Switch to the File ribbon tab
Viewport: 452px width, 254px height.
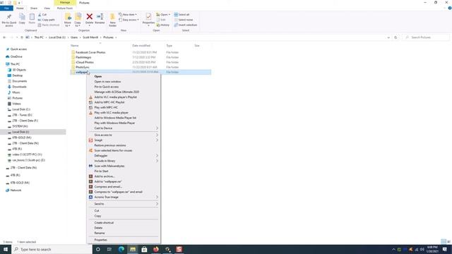click(6, 8)
